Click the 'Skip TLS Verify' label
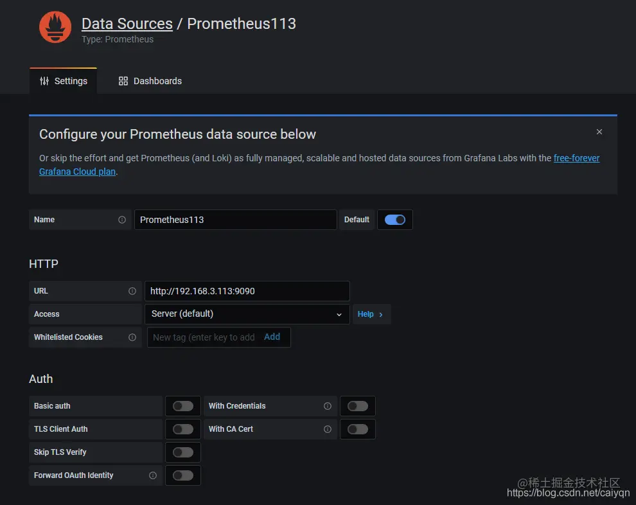This screenshot has height=505, width=636. (x=60, y=452)
